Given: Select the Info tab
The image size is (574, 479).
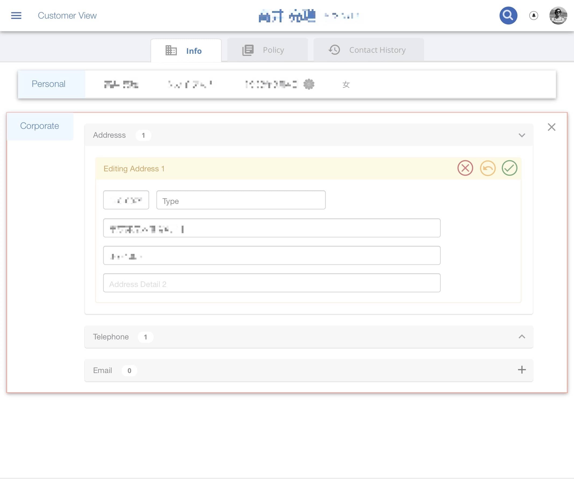Looking at the screenshot, I should click(x=186, y=51).
